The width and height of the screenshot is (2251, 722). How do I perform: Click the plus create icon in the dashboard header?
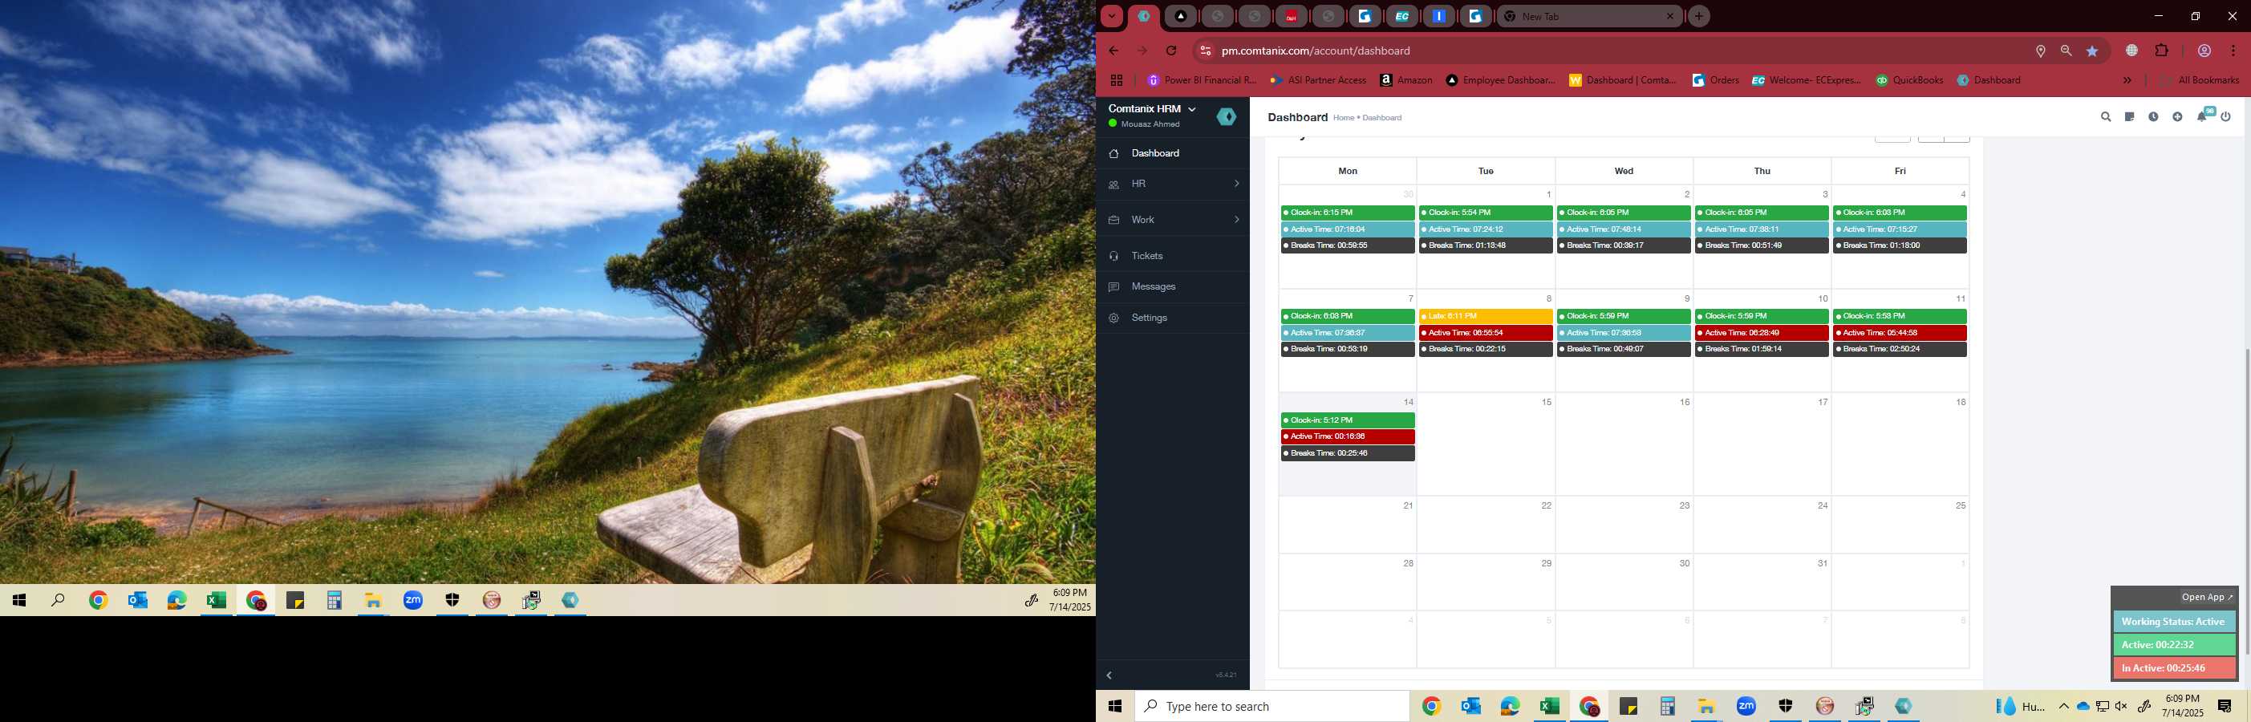(2176, 117)
